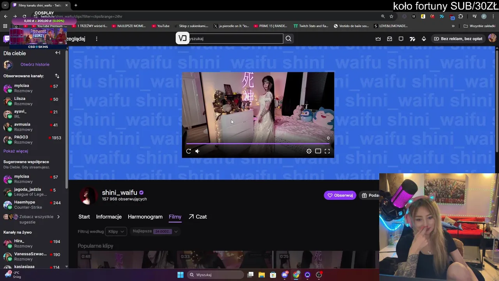This screenshot has width=499, height=281.
Task: Click Bez reklam, bez opłat button
Action: coord(458,39)
